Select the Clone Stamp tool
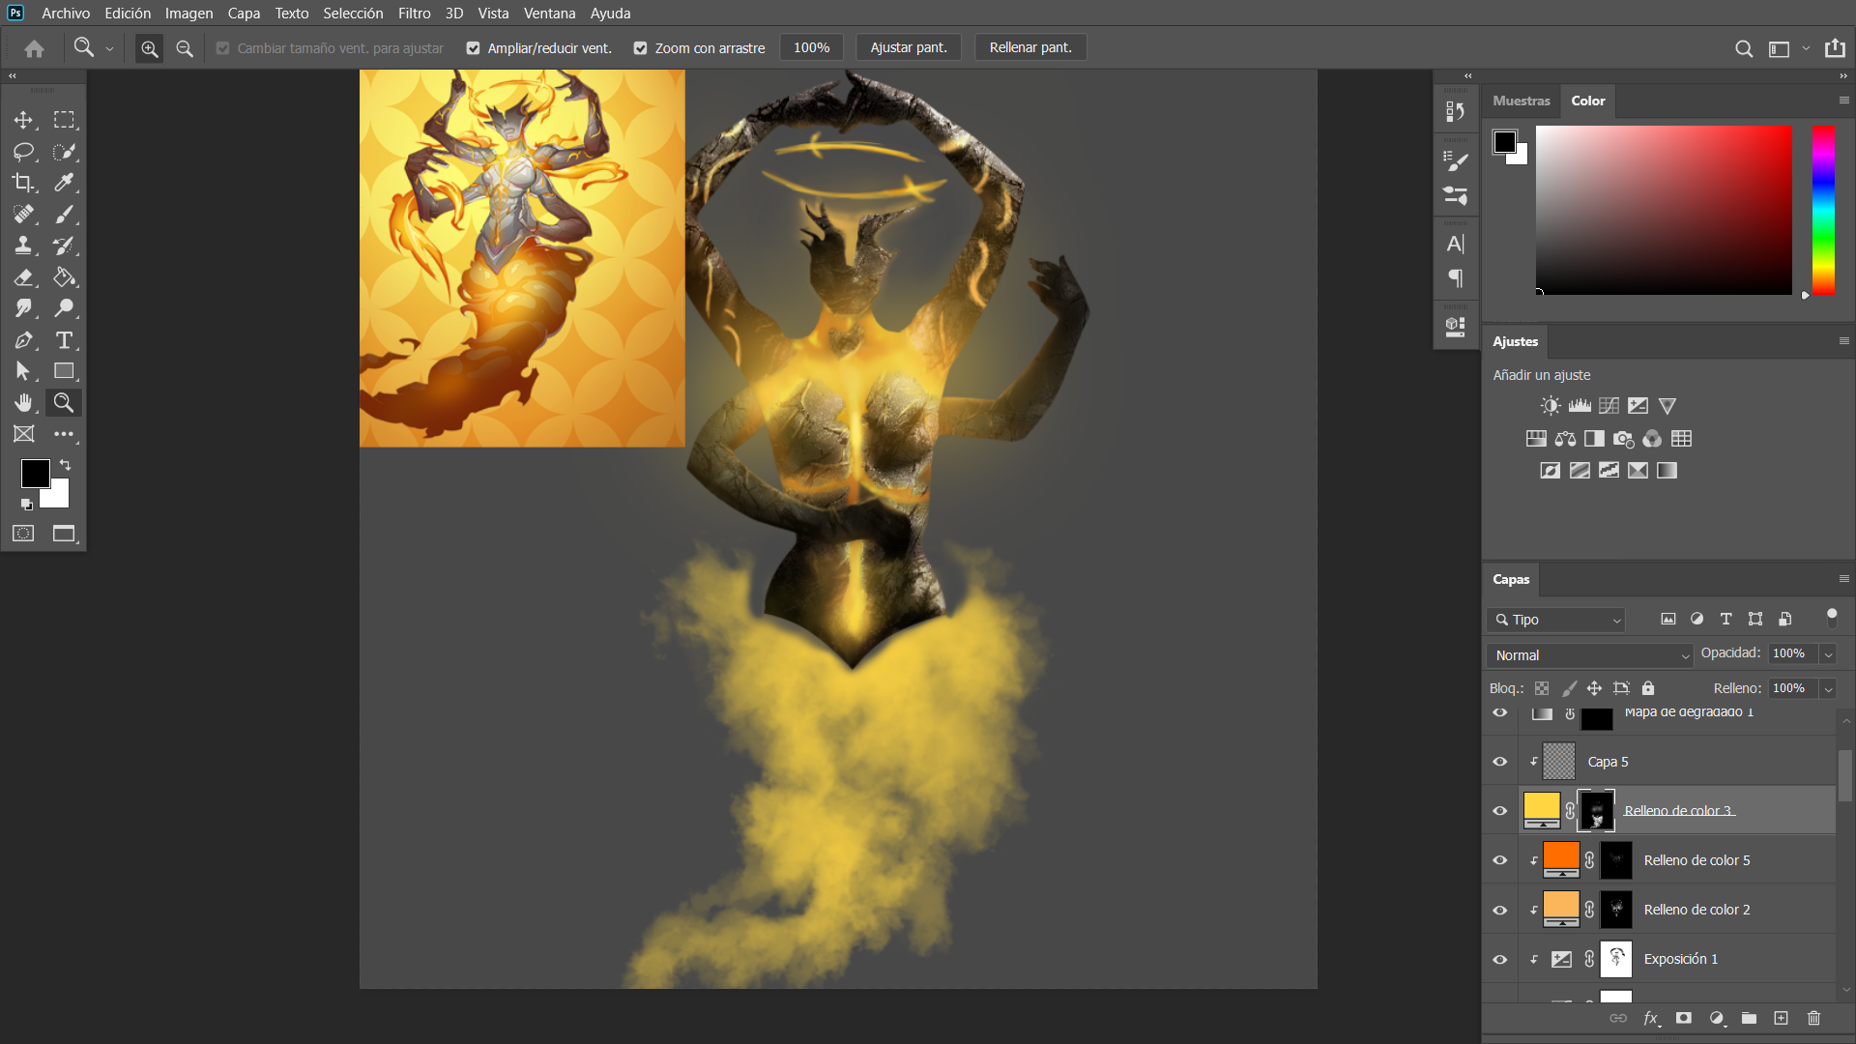Image resolution: width=1856 pixels, height=1044 pixels. click(23, 246)
